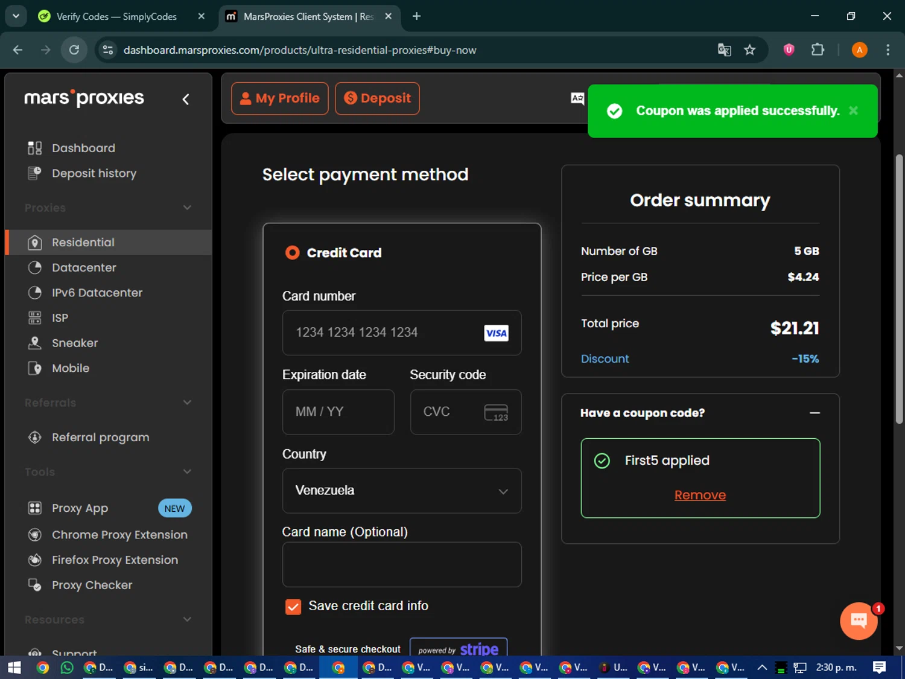Close the Verify Codes tab

202,16
